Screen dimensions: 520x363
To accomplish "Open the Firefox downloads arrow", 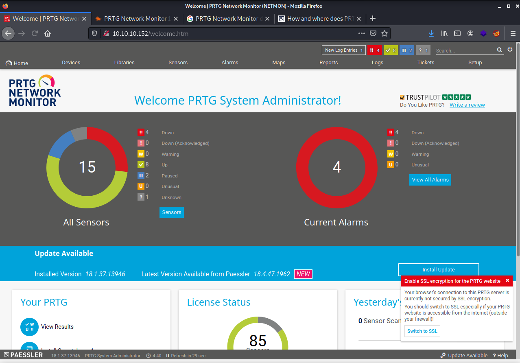I will click(x=431, y=33).
